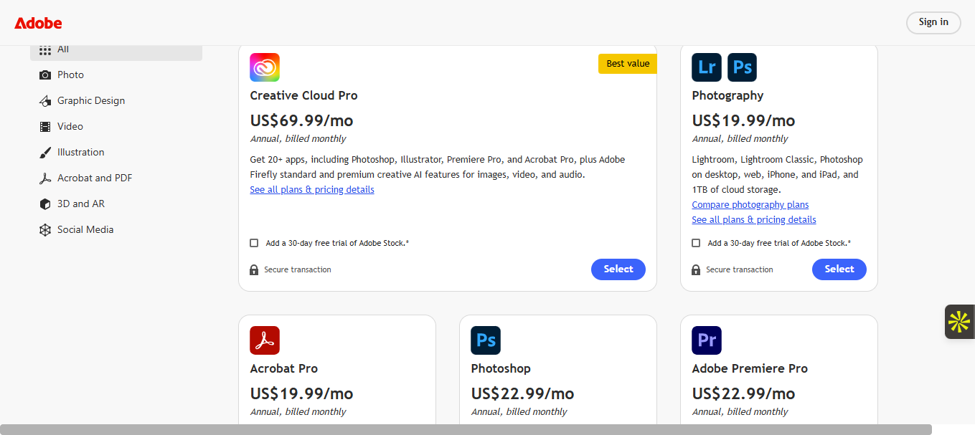Open the Compare photography plans link
The image size is (975, 435).
[x=750, y=205]
